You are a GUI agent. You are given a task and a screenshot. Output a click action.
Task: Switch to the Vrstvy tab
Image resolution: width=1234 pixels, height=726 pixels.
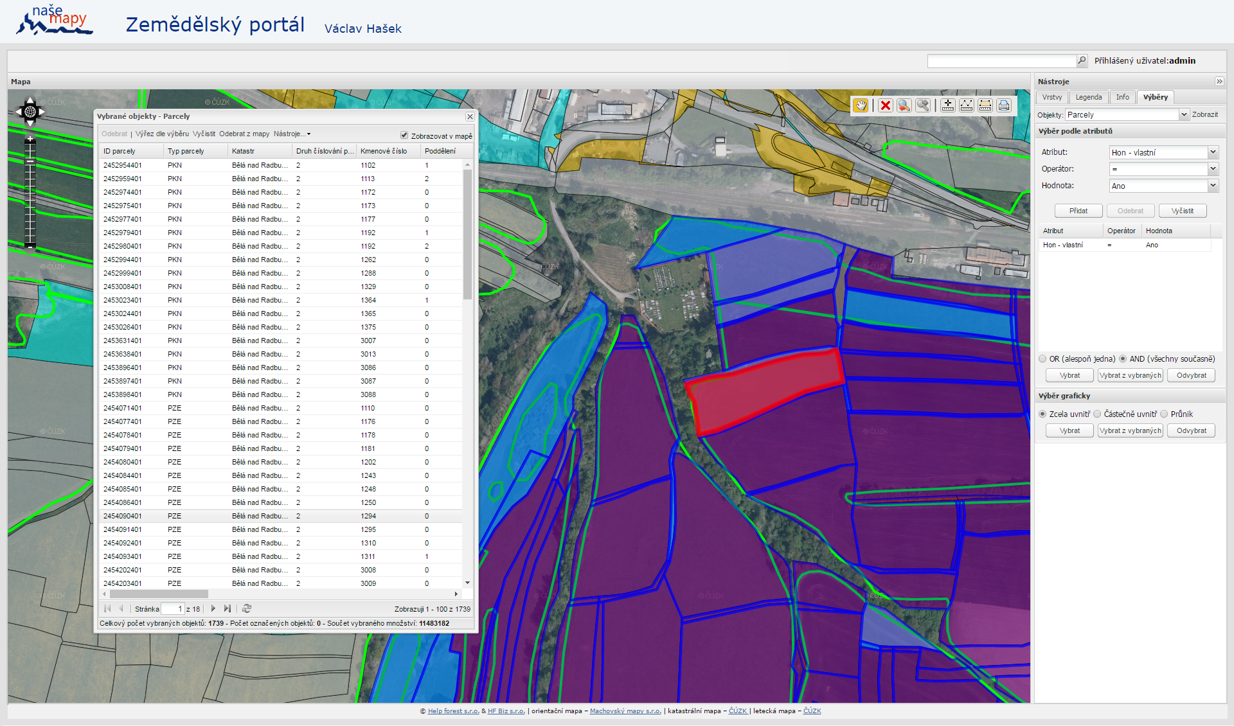(x=1052, y=97)
